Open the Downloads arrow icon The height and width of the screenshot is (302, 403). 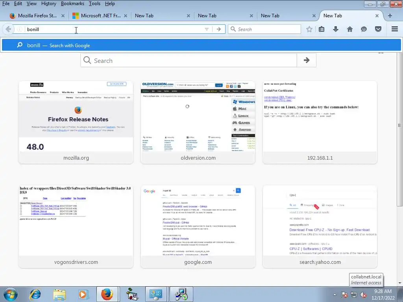(x=336, y=29)
